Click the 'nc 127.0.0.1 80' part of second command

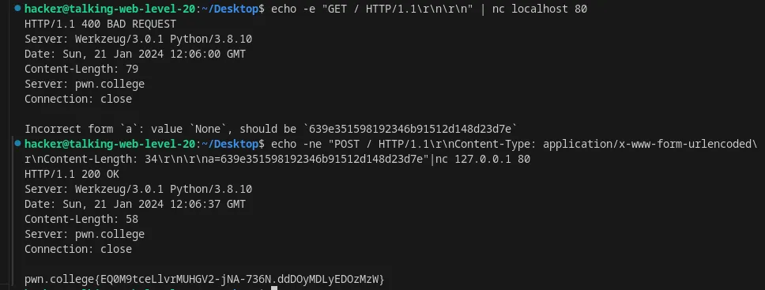tap(483, 159)
